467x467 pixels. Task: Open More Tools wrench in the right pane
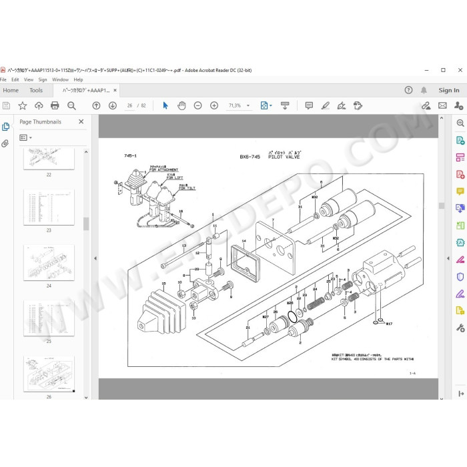460,328
